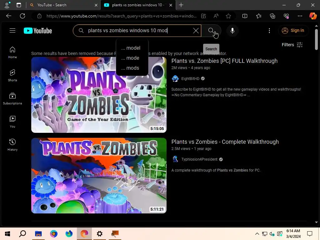This screenshot has height=240, width=320.
Task: Close the plants vs zombies tab
Action: tap(171, 5)
